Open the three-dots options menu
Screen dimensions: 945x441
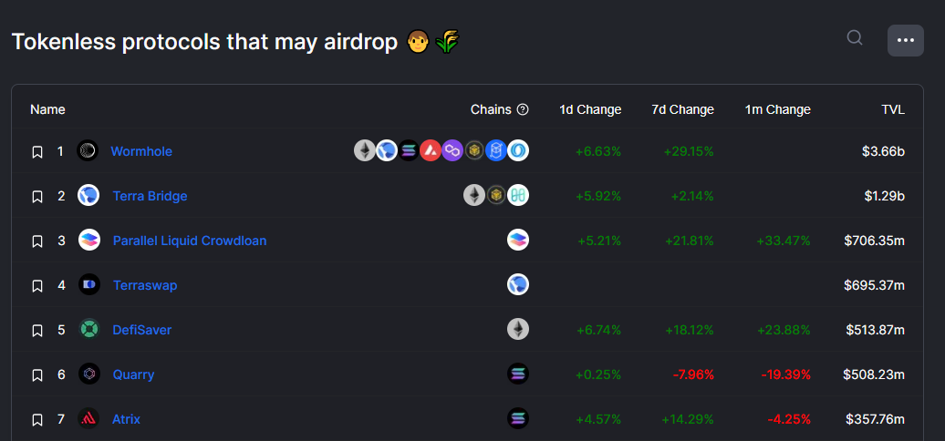905,40
